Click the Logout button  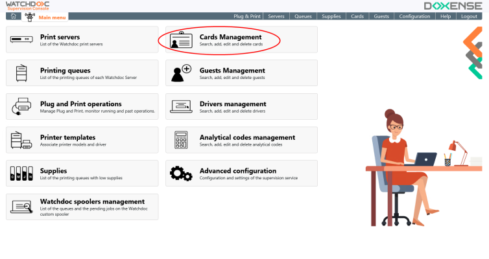(469, 16)
